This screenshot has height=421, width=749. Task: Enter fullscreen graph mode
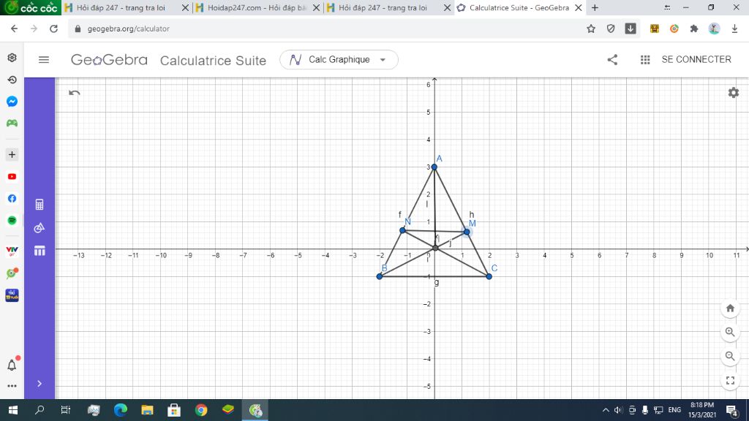(x=730, y=380)
